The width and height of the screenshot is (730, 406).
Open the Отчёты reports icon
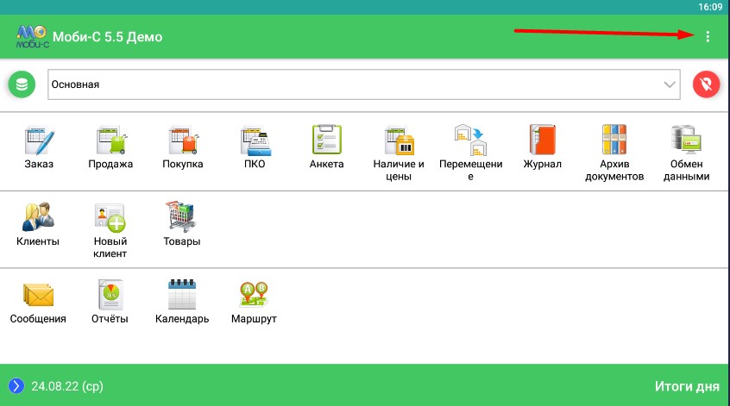coord(110,302)
